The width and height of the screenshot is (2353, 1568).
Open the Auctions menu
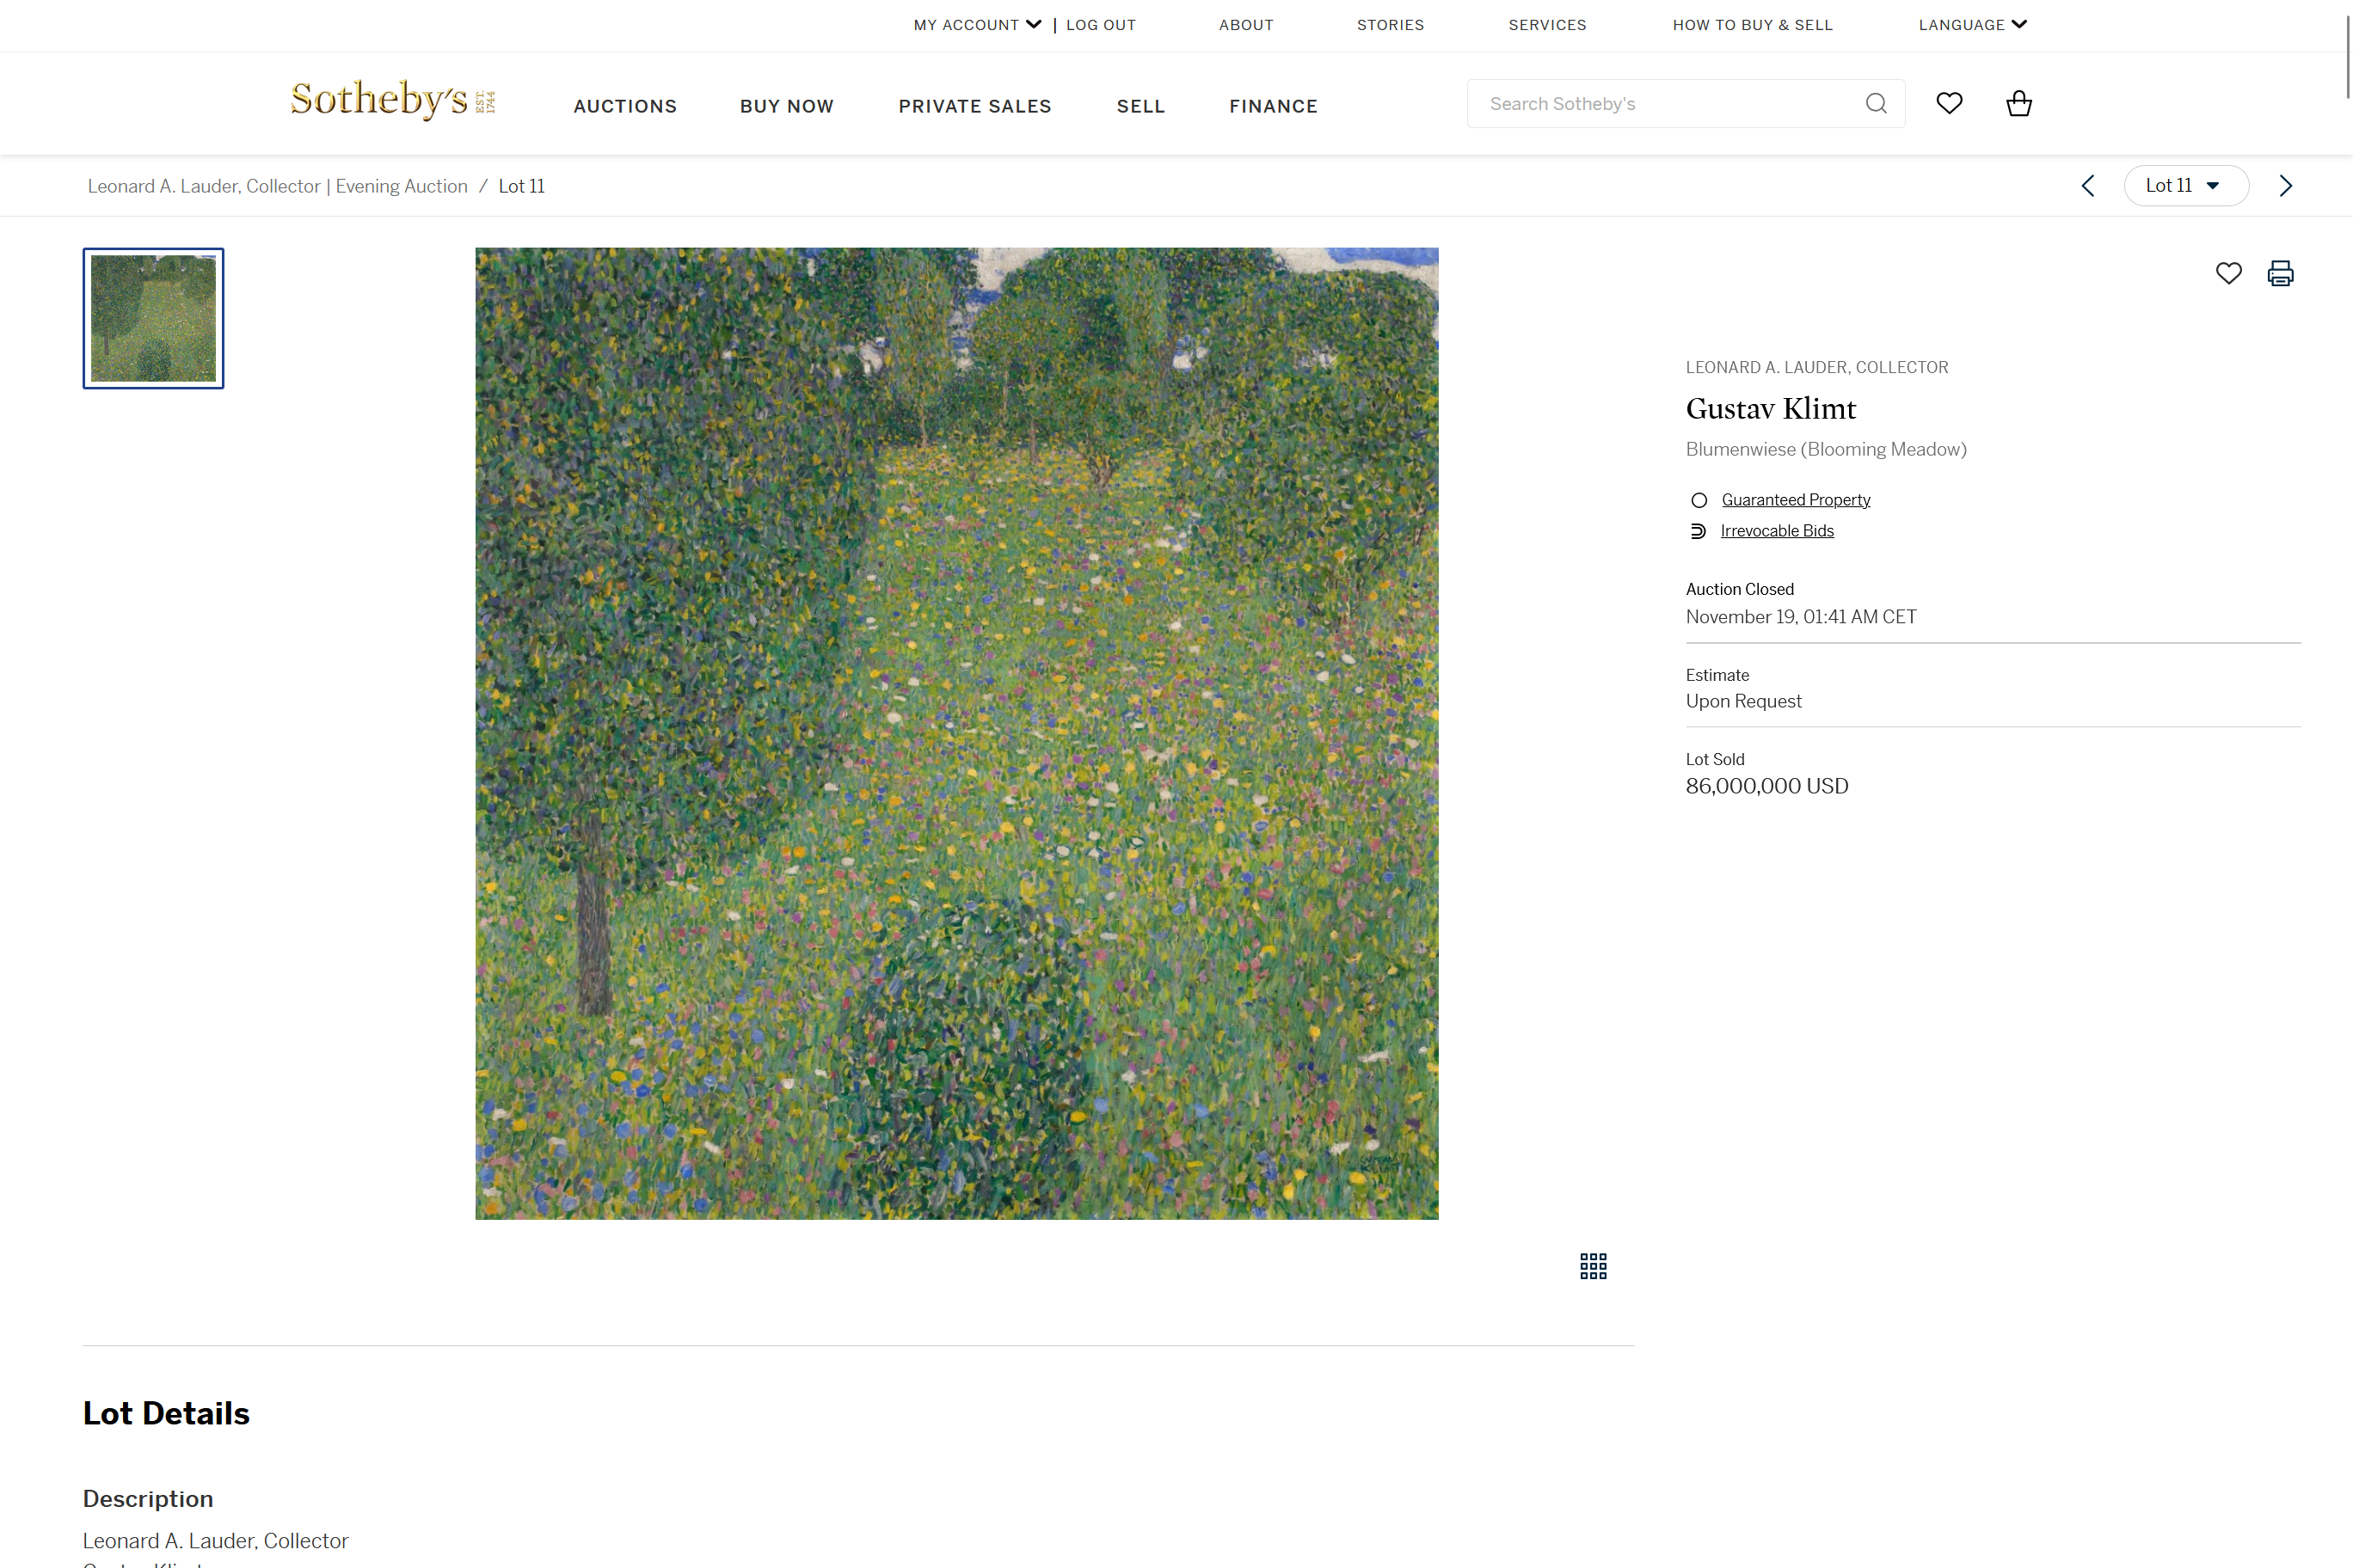(625, 106)
